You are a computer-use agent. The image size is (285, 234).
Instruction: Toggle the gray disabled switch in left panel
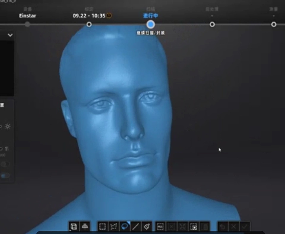pyautogui.click(x=5, y=164)
